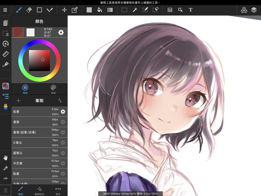Select the red foreground color swatch
Image resolution: width=261 pixels, height=196 pixels.
[18, 32]
